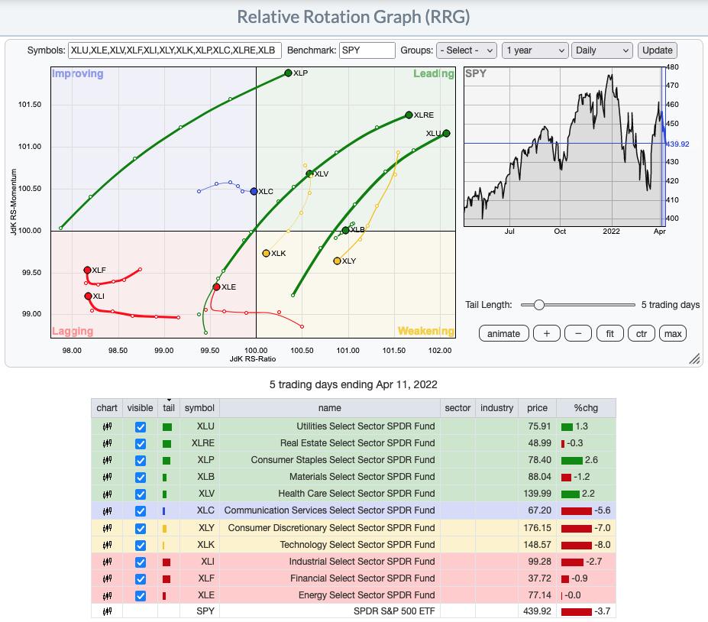
Task: Click the yellow tail icon for XLY
Action: click(164, 529)
